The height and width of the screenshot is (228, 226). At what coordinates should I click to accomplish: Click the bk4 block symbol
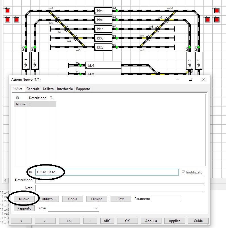pos(103,66)
